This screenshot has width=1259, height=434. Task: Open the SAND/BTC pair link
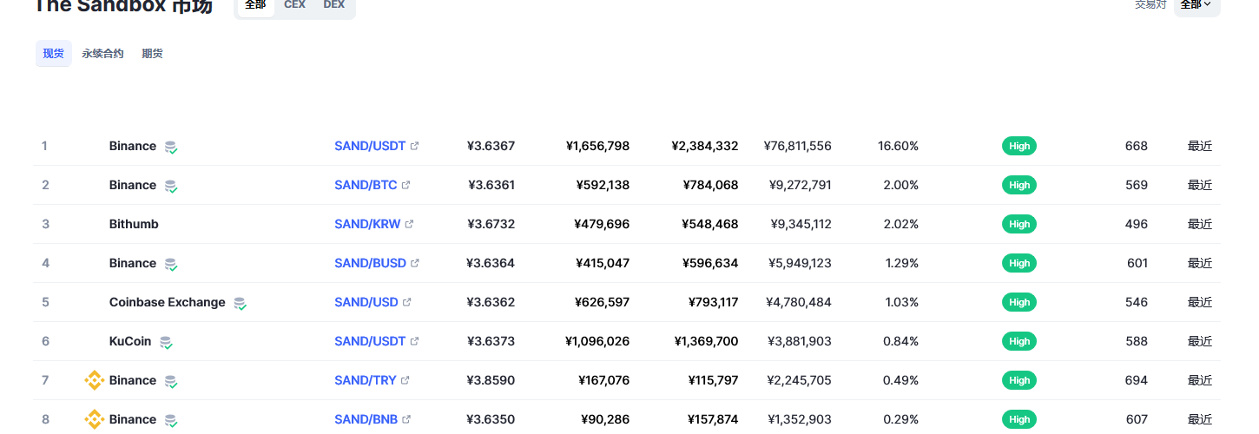[366, 185]
